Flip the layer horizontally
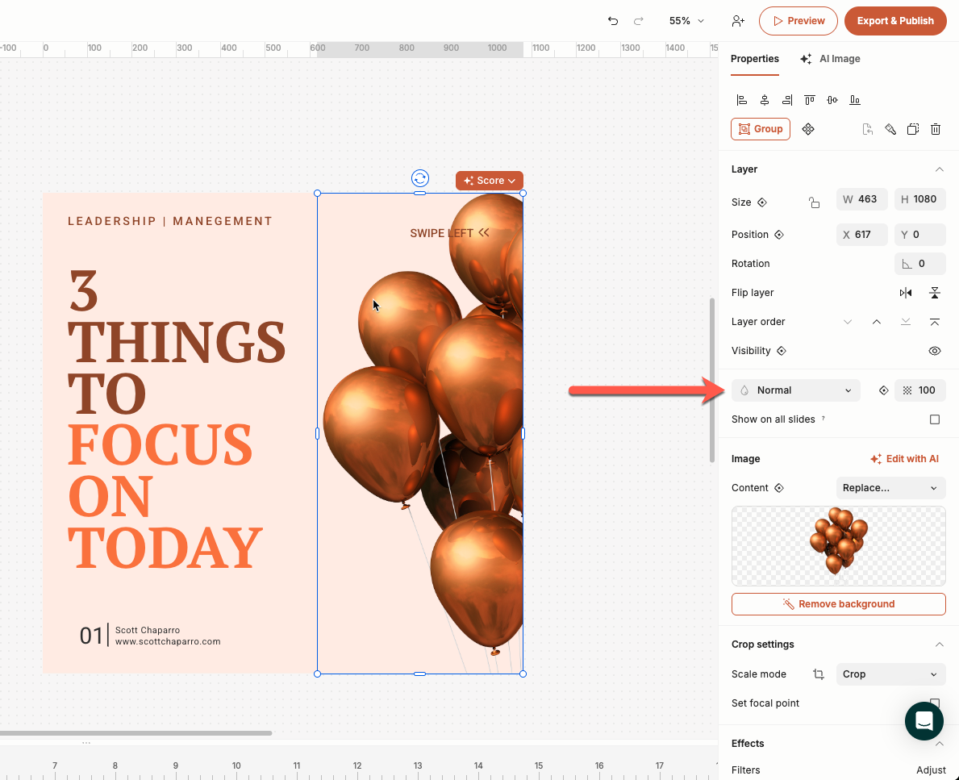959x780 pixels. point(906,293)
